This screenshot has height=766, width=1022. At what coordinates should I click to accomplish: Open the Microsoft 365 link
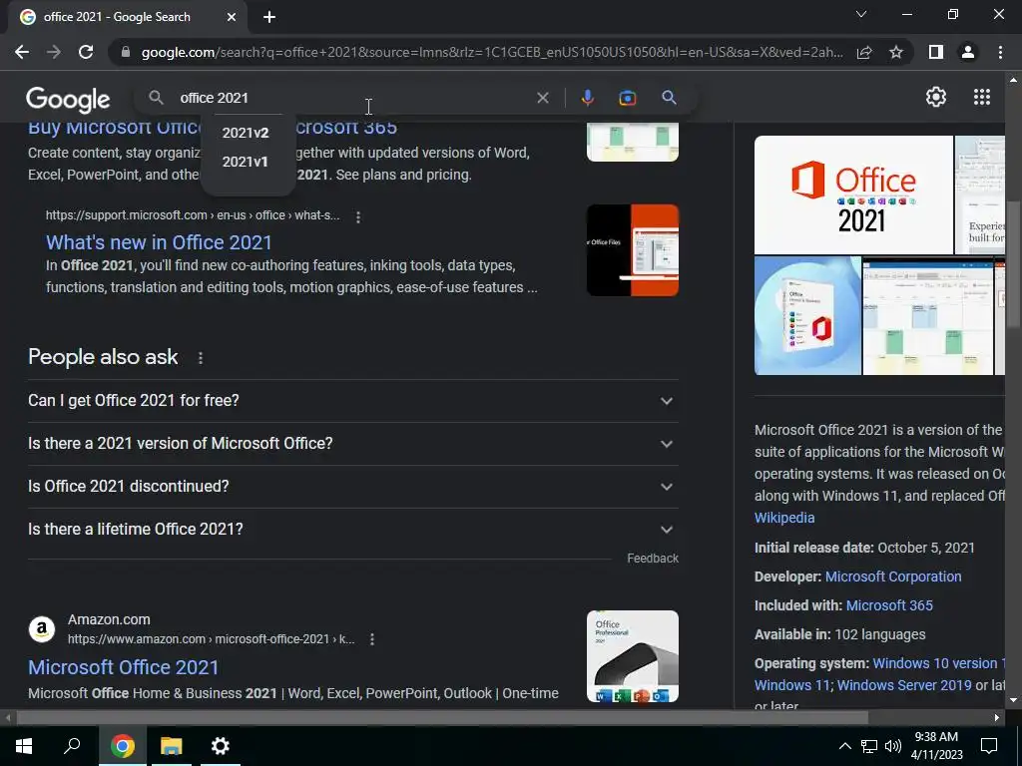click(x=889, y=605)
